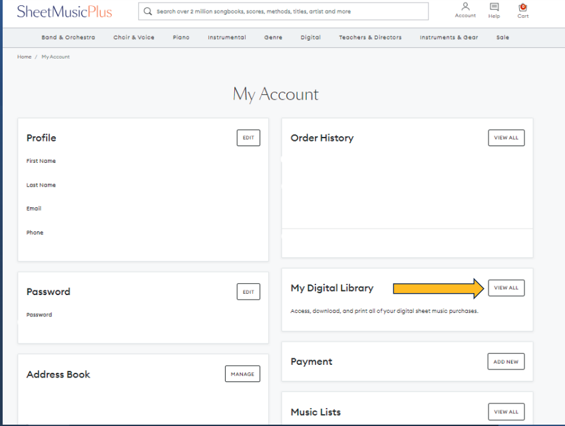The height and width of the screenshot is (426, 565).
Task: Add new Payment method
Action: (506, 362)
